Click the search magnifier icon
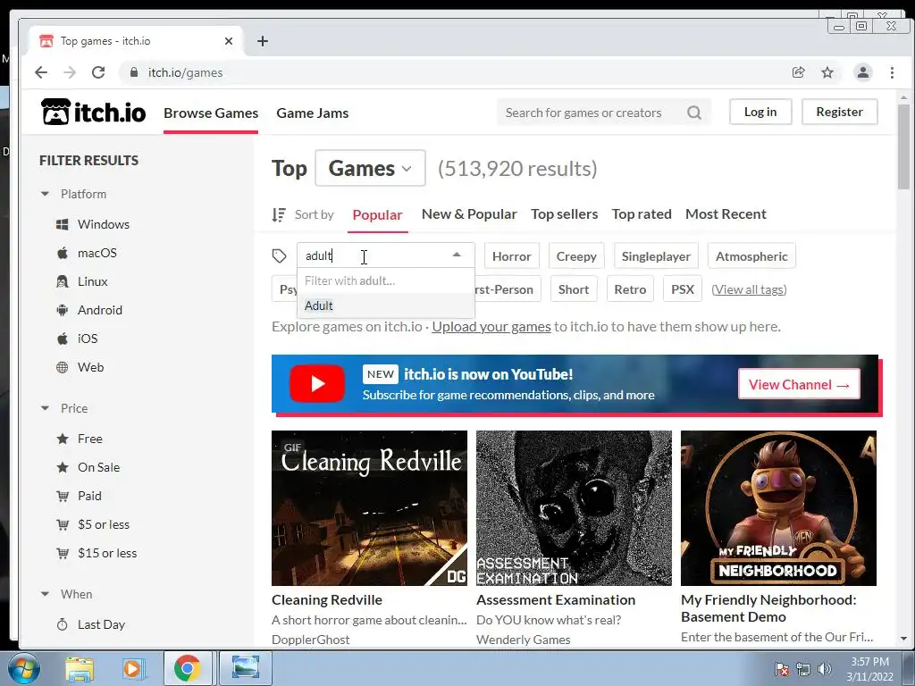This screenshot has width=915, height=686. pyautogui.click(x=693, y=113)
